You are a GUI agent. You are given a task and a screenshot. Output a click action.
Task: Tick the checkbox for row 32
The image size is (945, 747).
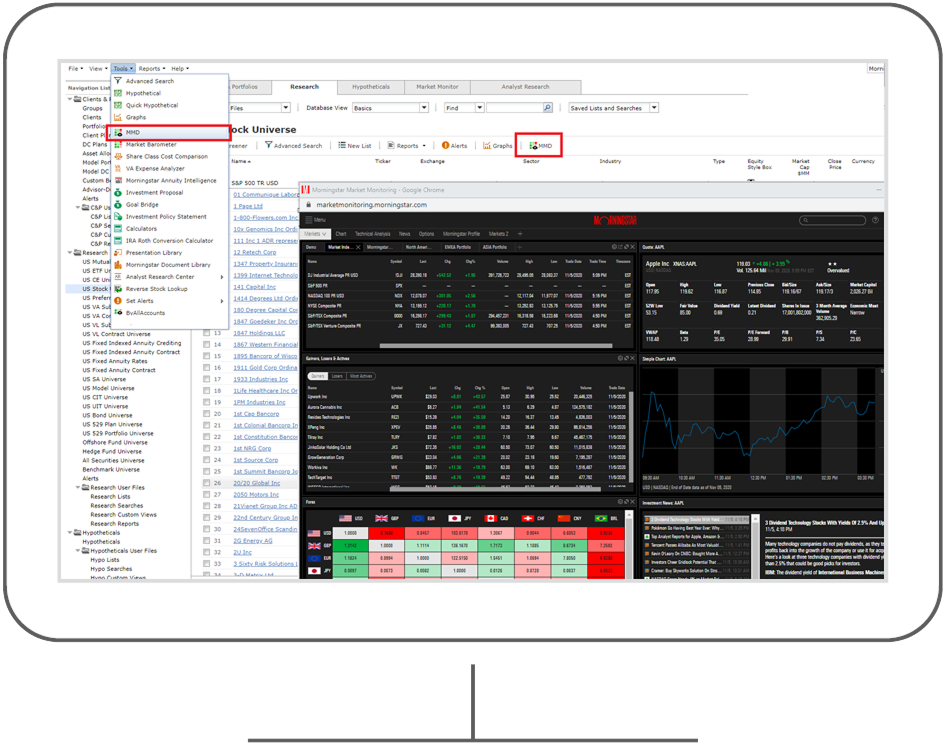point(206,552)
